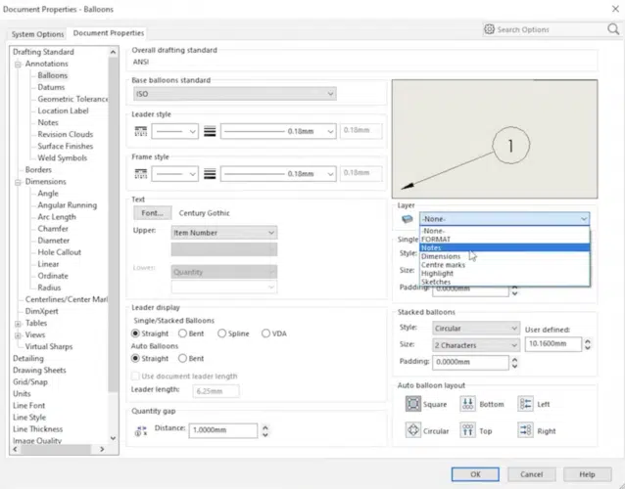Choose Highlight in the Layer list
625x489 pixels.
[x=505, y=273]
